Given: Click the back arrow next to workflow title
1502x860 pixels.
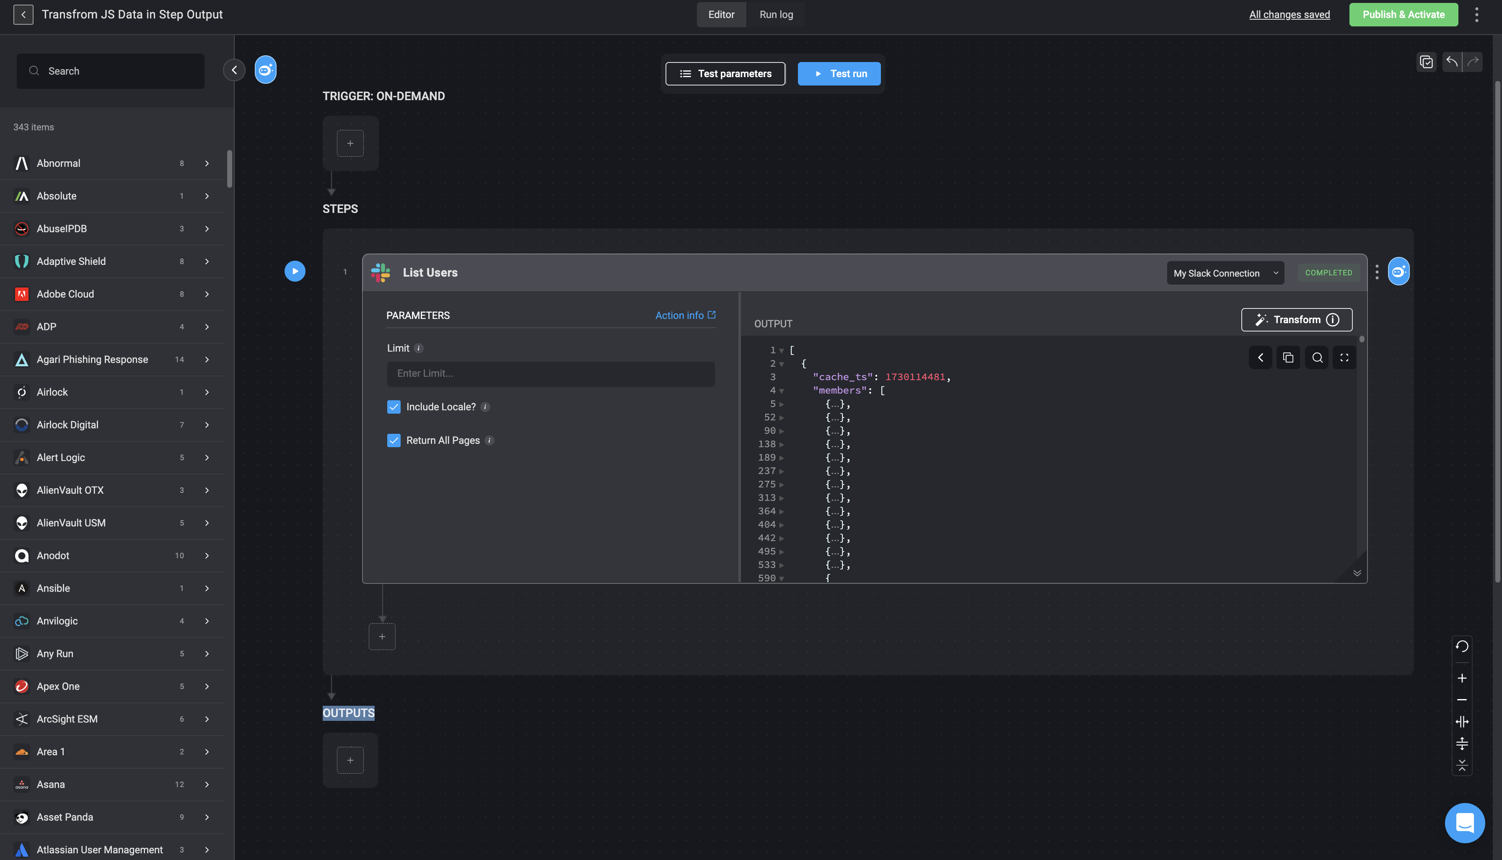Looking at the screenshot, I should click(x=23, y=14).
